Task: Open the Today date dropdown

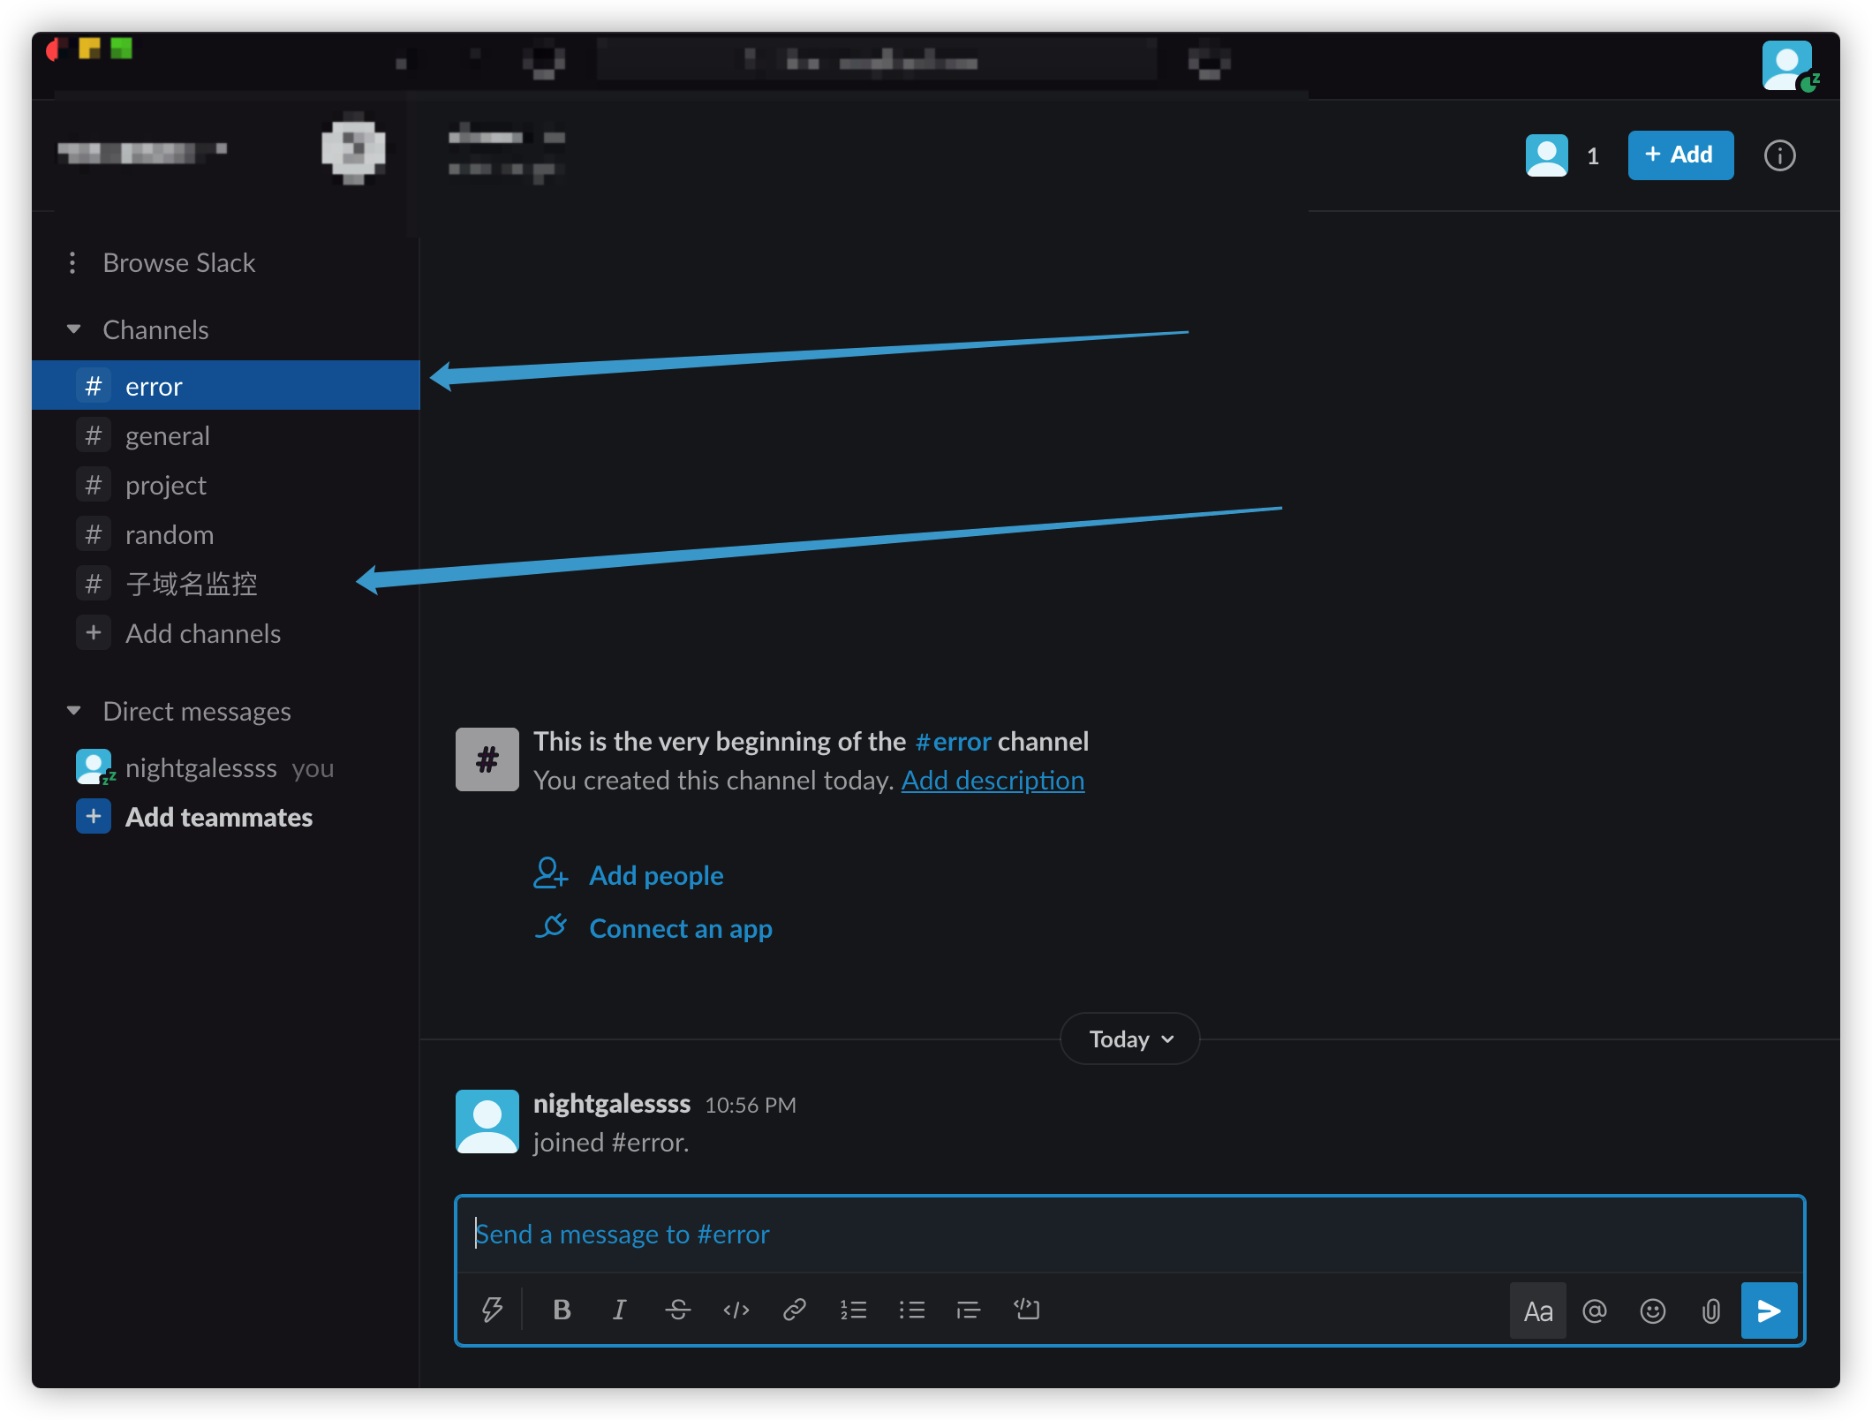Action: tap(1129, 1039)
